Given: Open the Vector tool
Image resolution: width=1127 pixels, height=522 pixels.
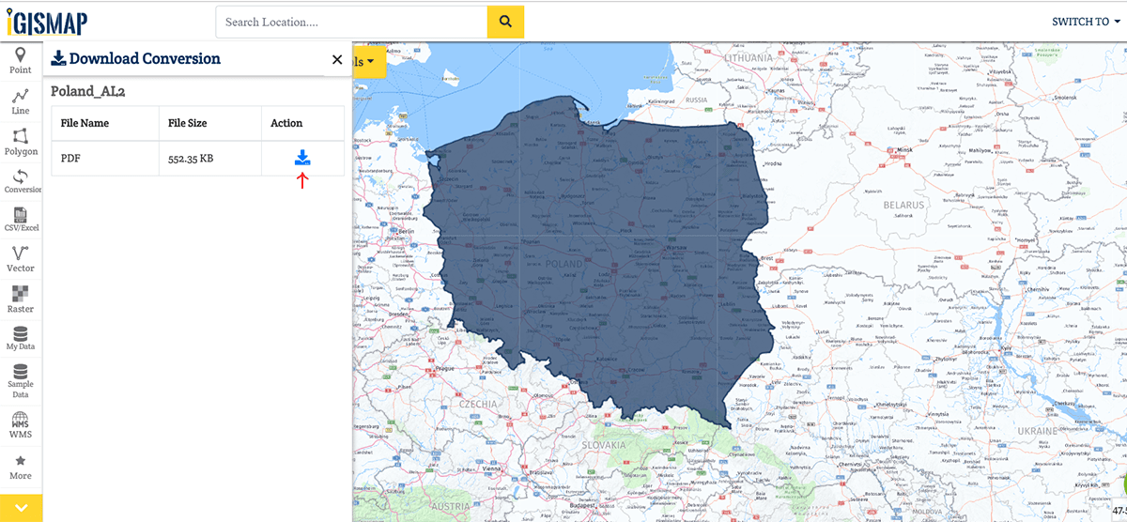Looking at the screenshot, I should pos(21,259).
